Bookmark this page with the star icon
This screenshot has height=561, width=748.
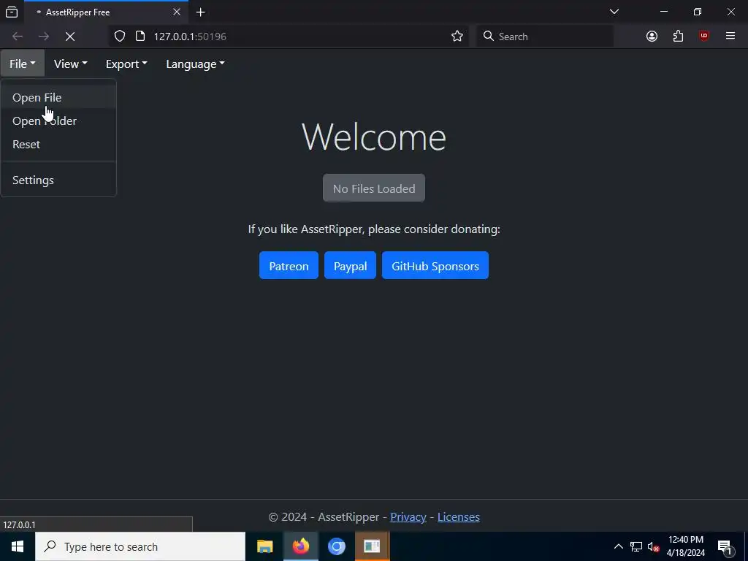pyautogui.click(x=457, y=37)
